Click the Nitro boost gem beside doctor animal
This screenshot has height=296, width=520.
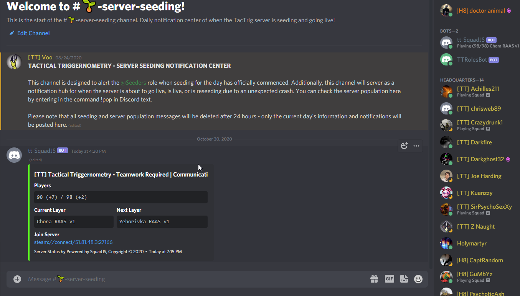(509, 11)
